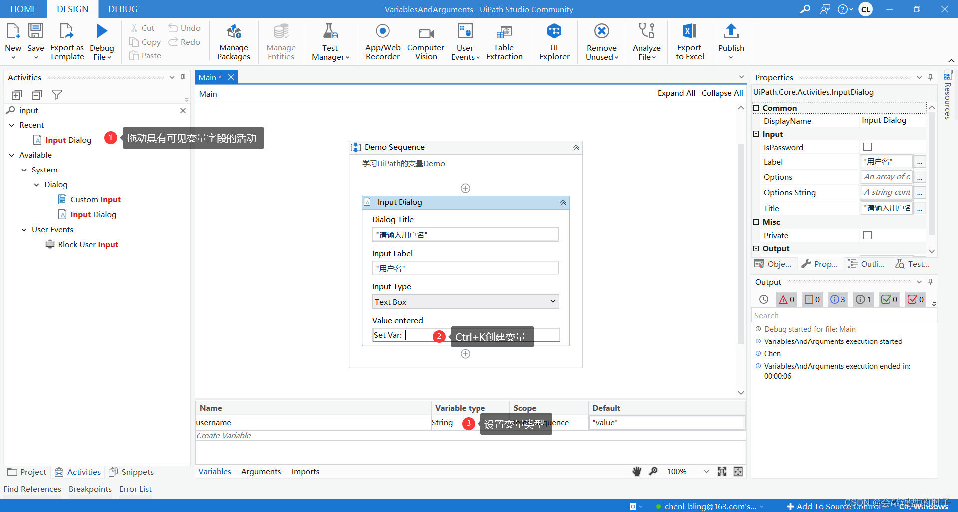The width and height of the screenshot is (958, 512).
Task: Open the zoom percentage dropdown
Action: 706,472
